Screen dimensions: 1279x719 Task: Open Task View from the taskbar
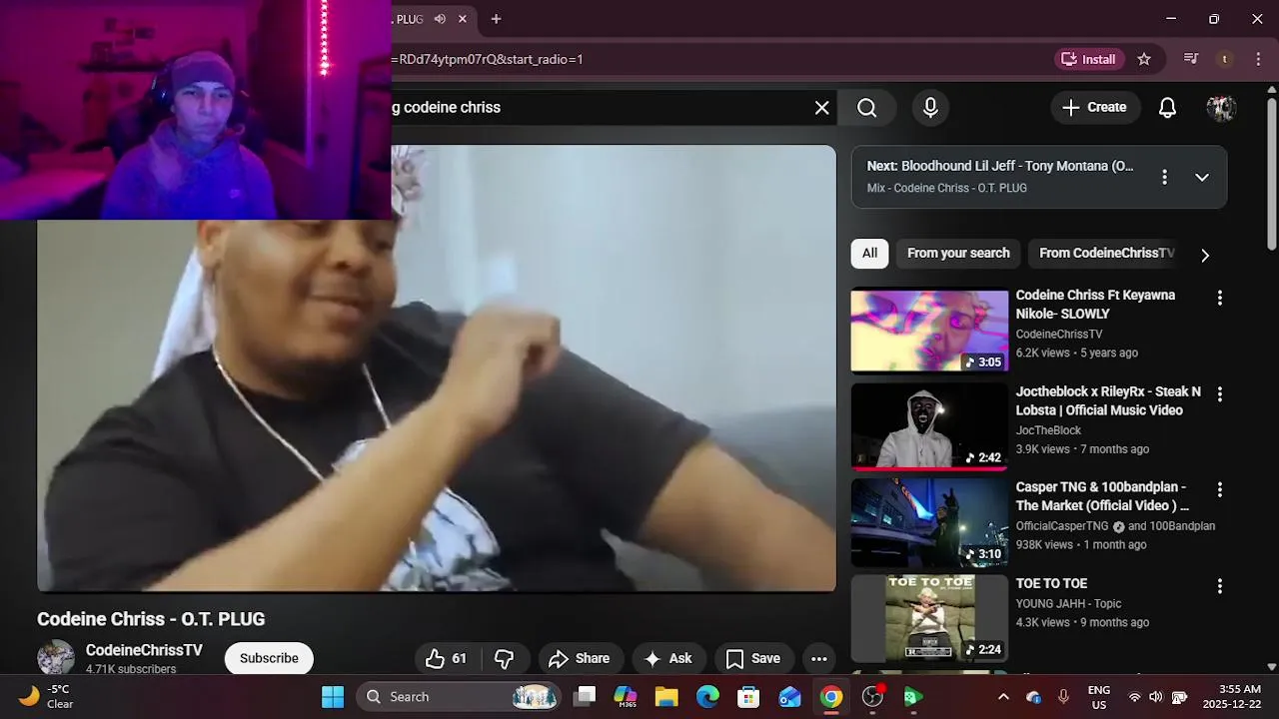pyautogui.click(x=586, y=696)
